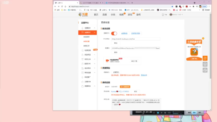The height and width of the screenshot is (122, 217).
Task: Expand the 数据分析 section chevron
Action: 95,64
